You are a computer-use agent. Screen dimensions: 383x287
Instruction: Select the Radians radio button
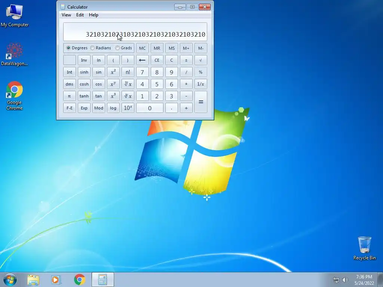click(x=101, y=48)
